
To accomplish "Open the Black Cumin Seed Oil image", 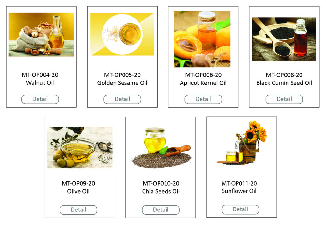I will (x=284, y=39).
